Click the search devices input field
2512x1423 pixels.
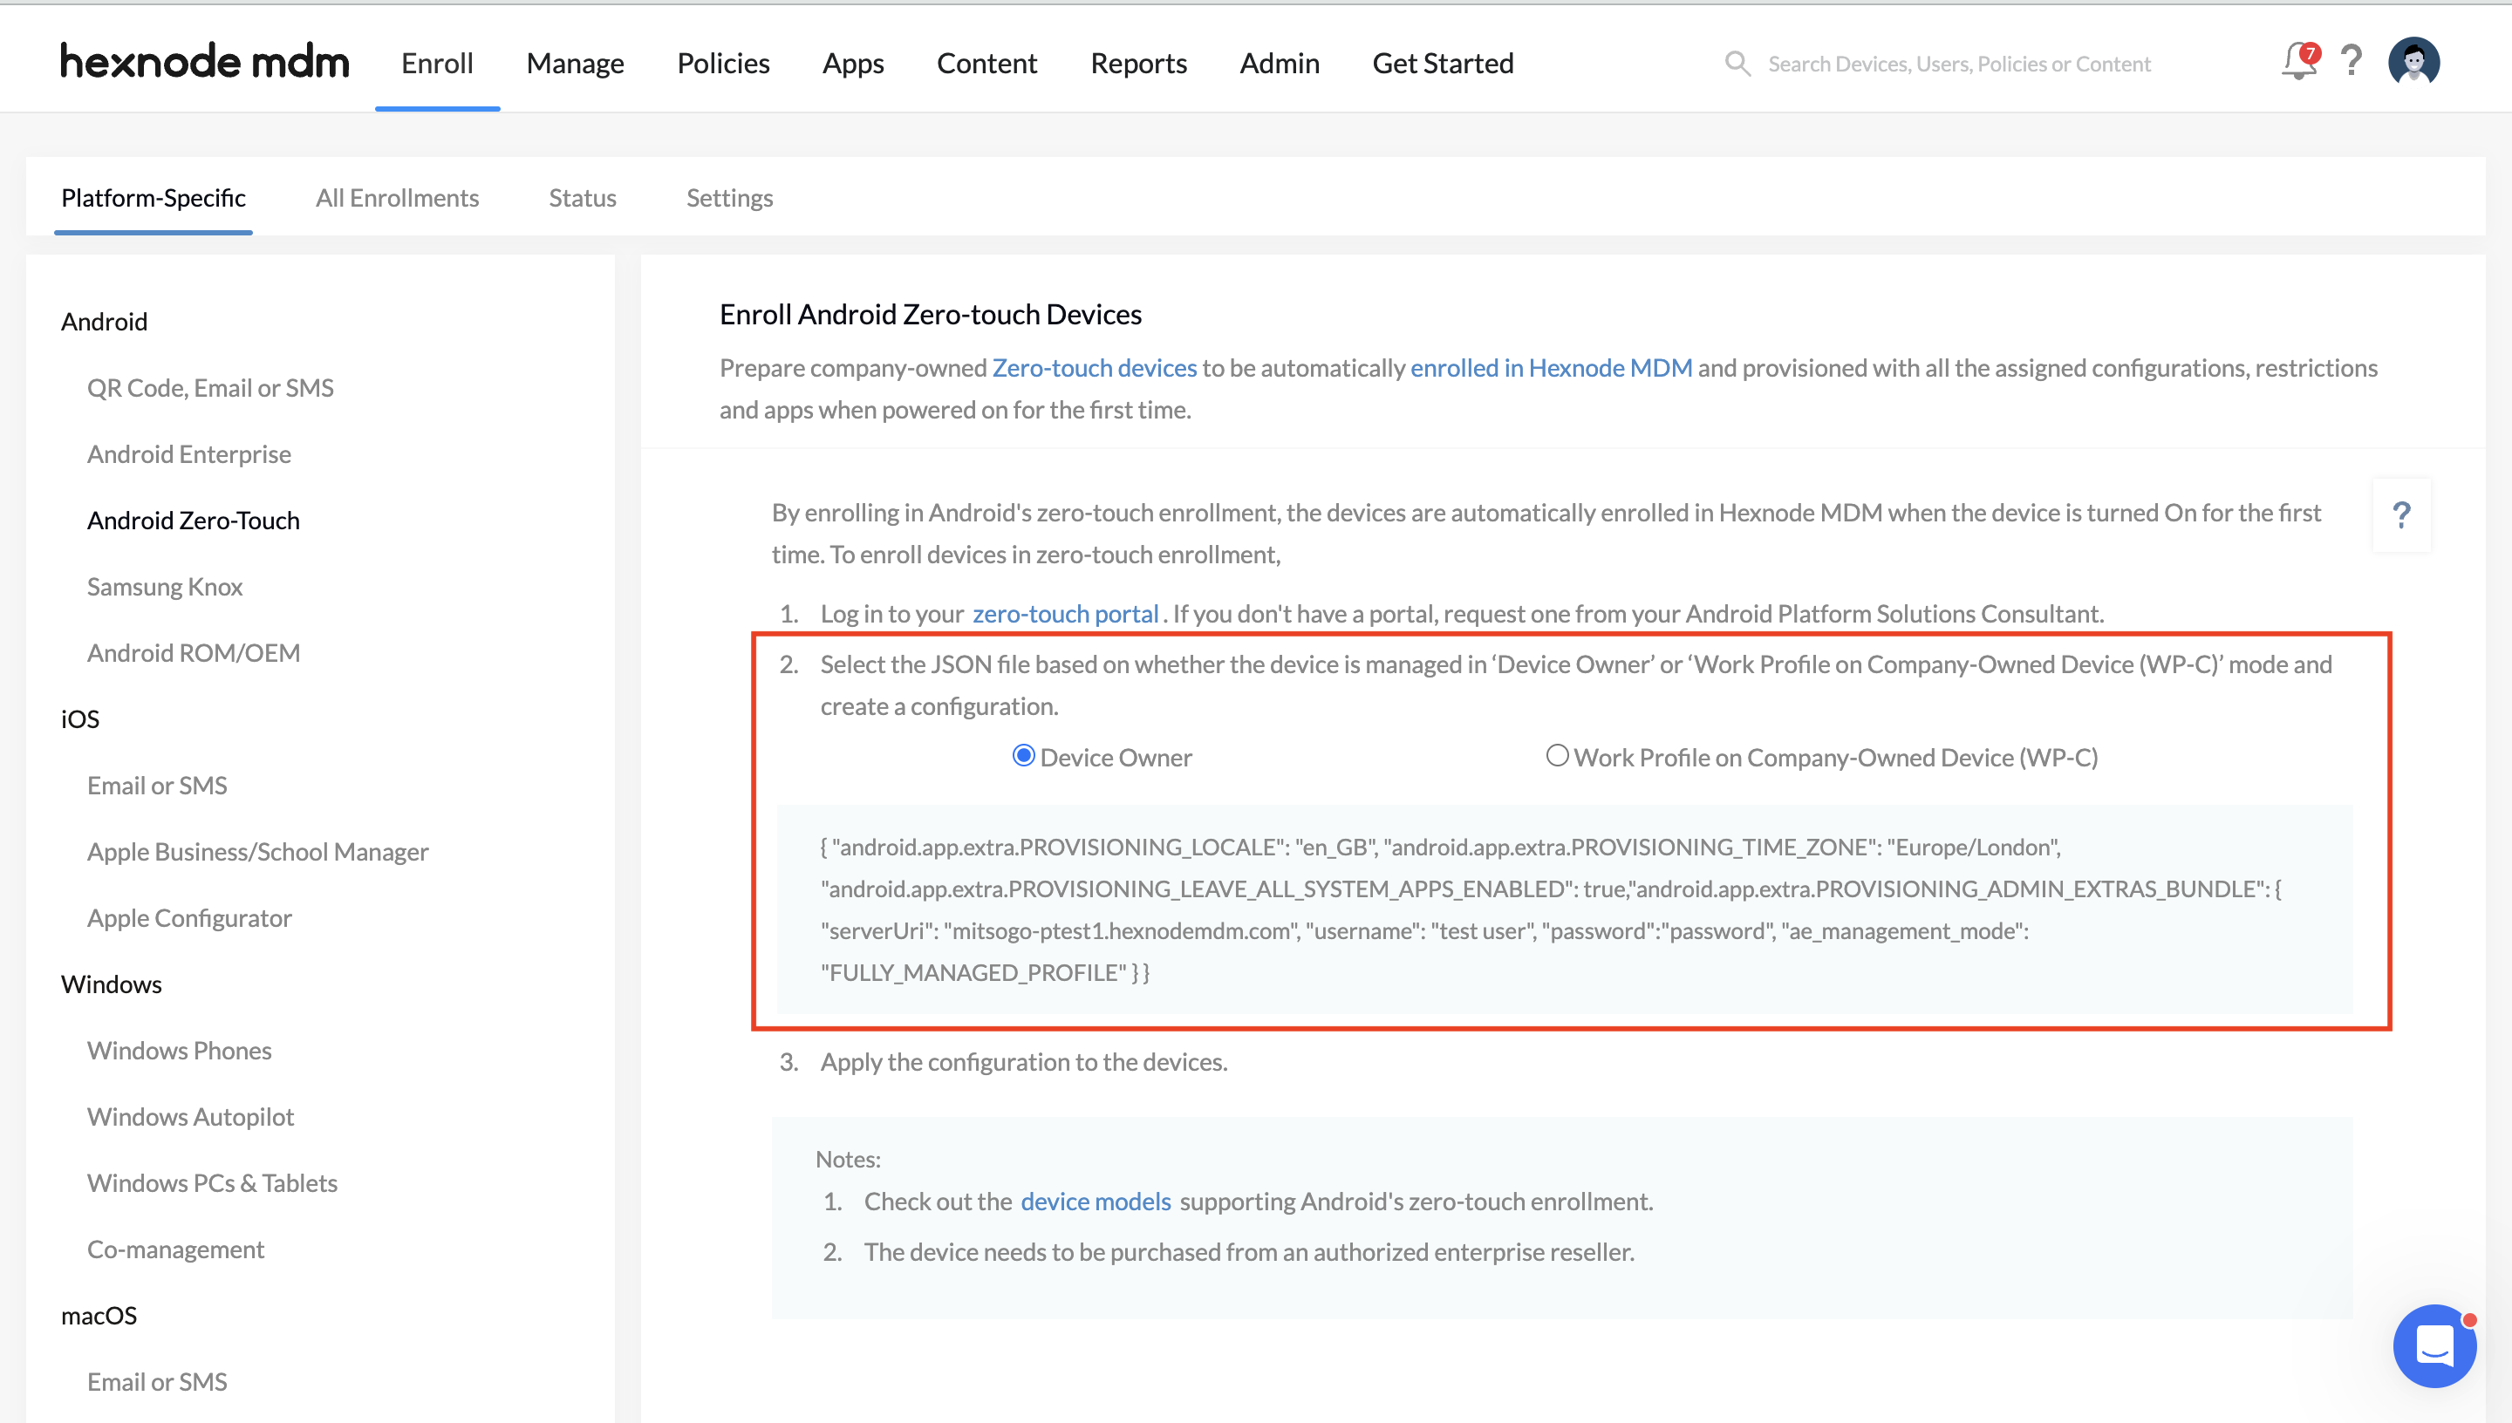(1959, 64)
